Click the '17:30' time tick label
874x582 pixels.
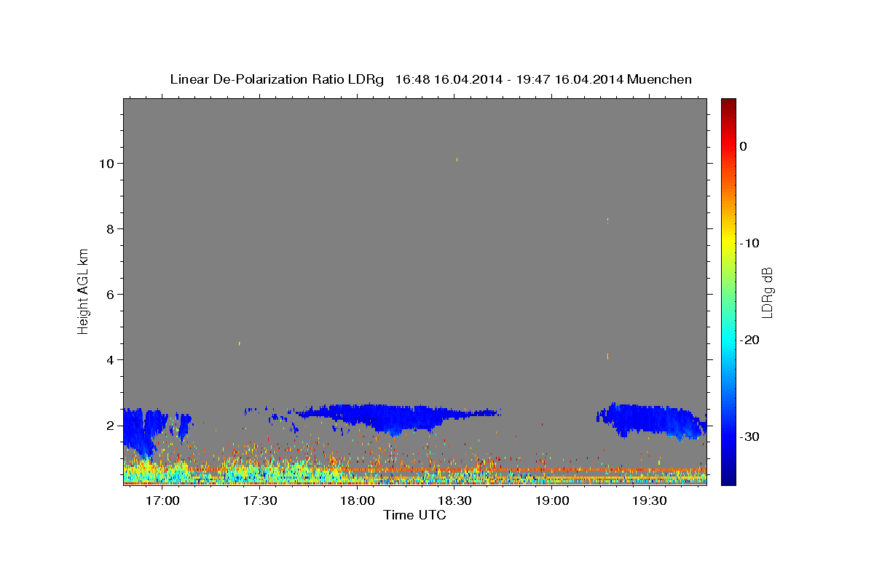[260, 501]
